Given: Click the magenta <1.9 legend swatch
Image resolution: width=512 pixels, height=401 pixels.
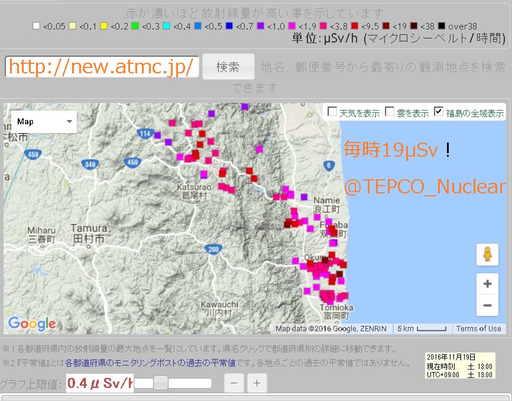Looking at the screenshot, I should [291, 26].
